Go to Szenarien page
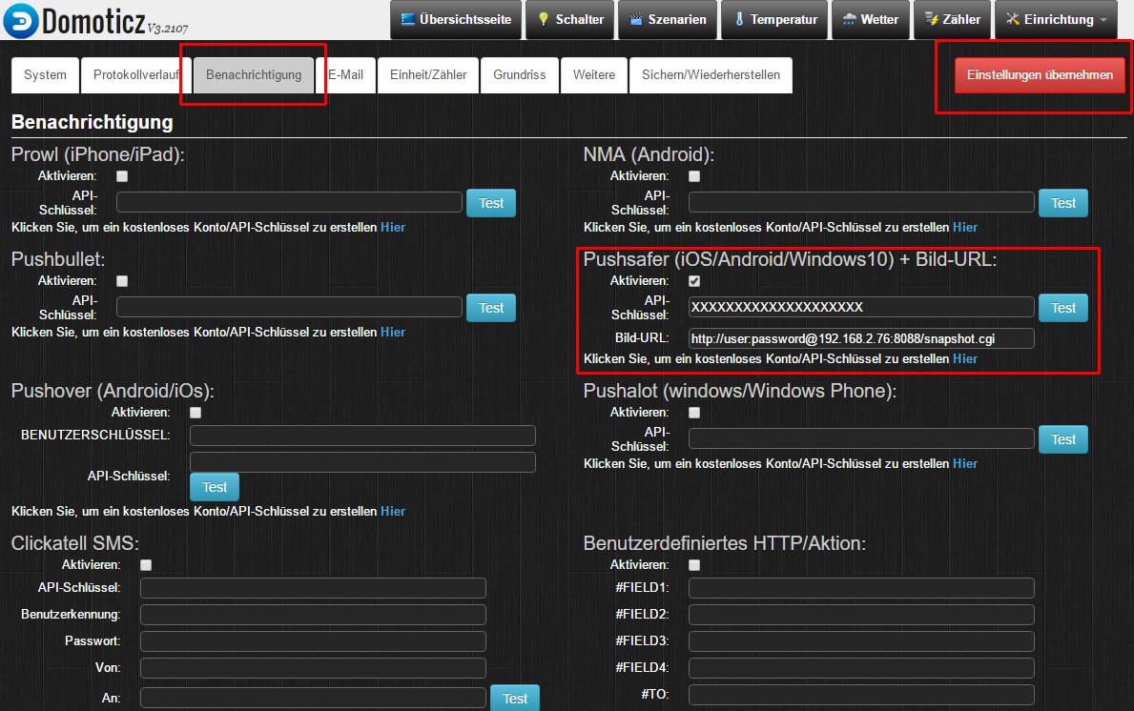The image size is (1134, 711). [668, 19]
